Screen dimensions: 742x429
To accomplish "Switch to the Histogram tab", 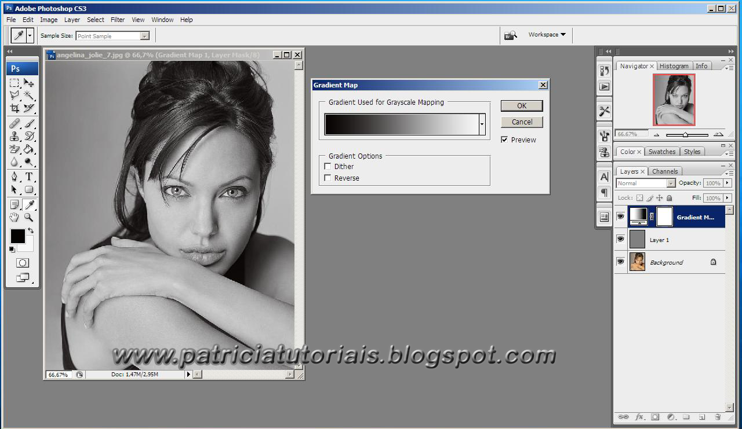I will pyautogui.click(x=674, y=66).
